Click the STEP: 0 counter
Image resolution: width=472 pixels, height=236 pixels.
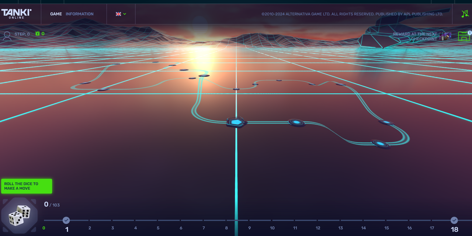click(x=22, y=34)
